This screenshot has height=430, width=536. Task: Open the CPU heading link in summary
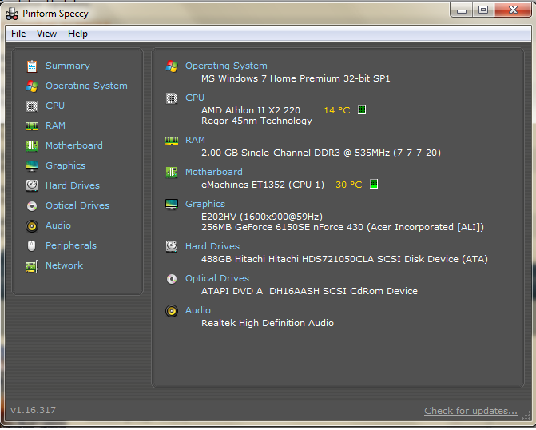pyautogui.click(x=195, y=98)
